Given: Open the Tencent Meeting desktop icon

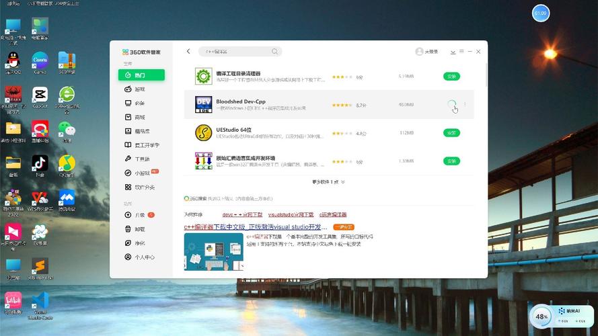Looking at the screenshot, I should pyautogui.click(x=67, y=200).
